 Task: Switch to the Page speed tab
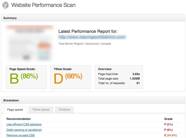[x=15, y=110]
